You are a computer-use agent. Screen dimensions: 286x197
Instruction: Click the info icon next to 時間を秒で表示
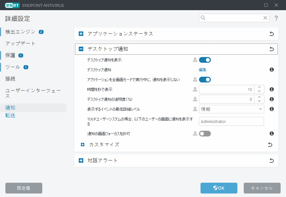pyautogui.click(x=271, y=89)
